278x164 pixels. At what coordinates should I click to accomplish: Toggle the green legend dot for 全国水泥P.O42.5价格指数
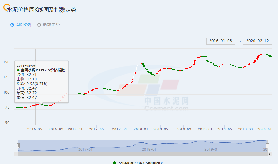115,162
